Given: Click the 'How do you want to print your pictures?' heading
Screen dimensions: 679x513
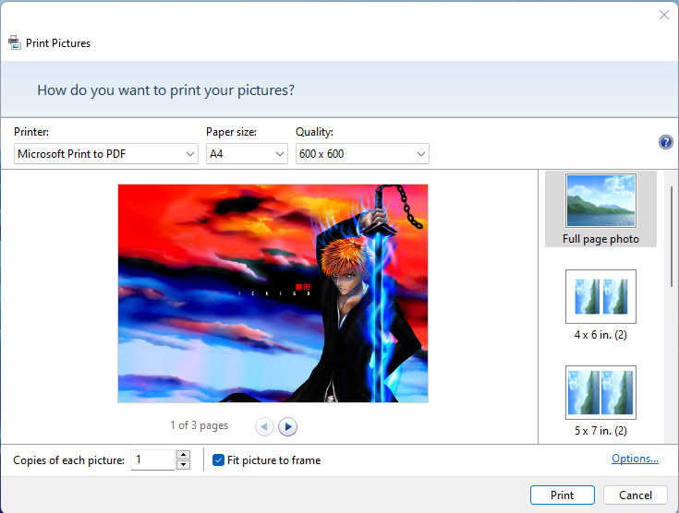Looking at the screenshot, I should coord(166,90).
